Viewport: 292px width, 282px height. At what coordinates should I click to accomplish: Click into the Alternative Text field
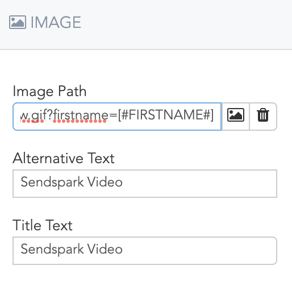[145, 184]
